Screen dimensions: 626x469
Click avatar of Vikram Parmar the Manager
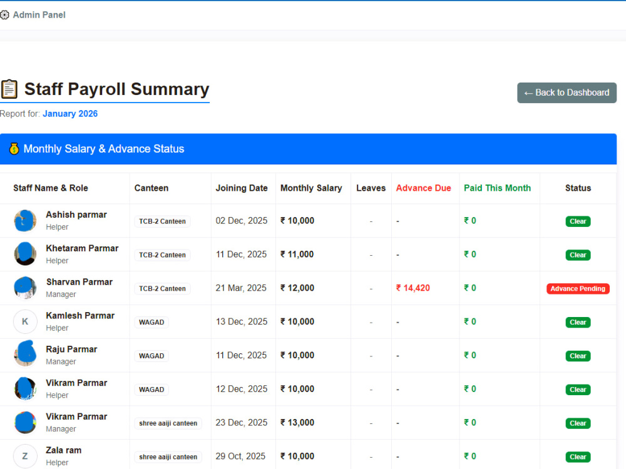pyautogui.click(x=25, y=422)
